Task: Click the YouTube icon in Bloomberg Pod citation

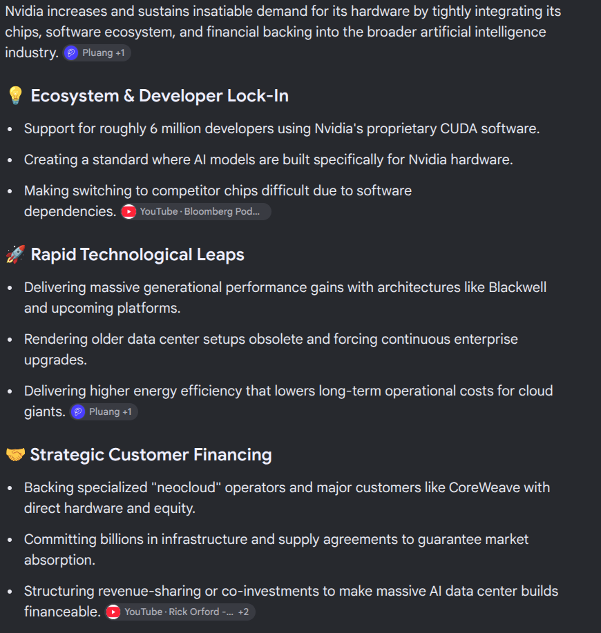Action: pyautogui.click(x=129, y=211)
